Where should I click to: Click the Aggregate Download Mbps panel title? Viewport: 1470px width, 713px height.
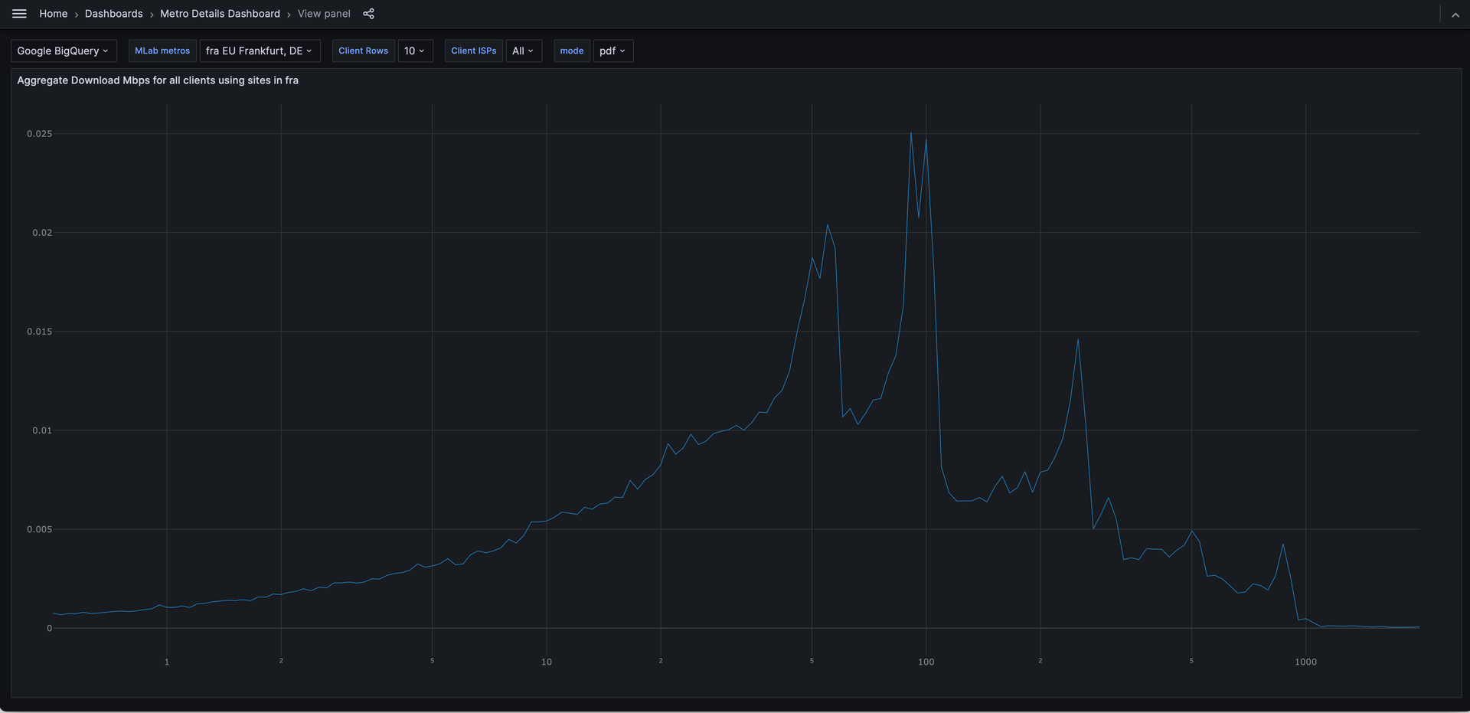tap(158, 80)
